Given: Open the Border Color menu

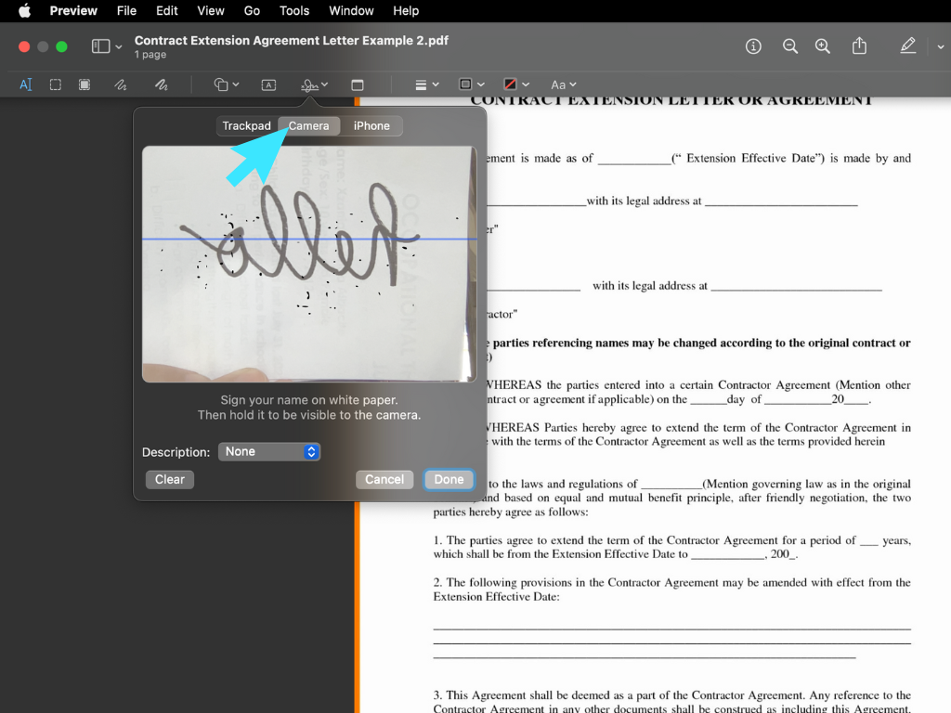Looking at the screenshot, I should 471,84.
